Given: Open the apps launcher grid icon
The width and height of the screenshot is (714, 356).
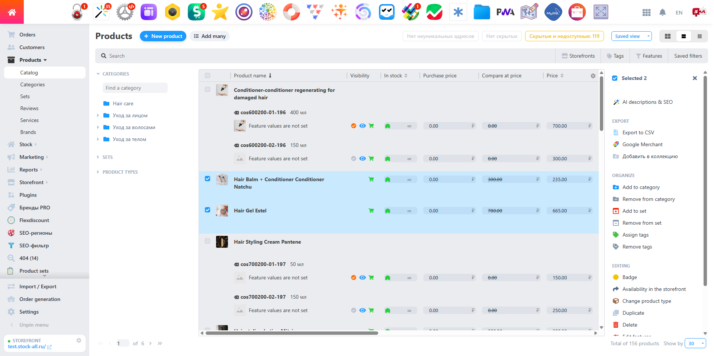Looking at the screenshot, I should 646,12.
